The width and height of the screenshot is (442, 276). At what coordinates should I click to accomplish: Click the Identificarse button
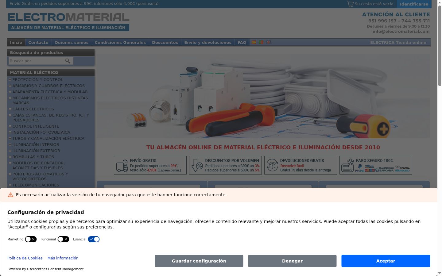coord(414,4)
